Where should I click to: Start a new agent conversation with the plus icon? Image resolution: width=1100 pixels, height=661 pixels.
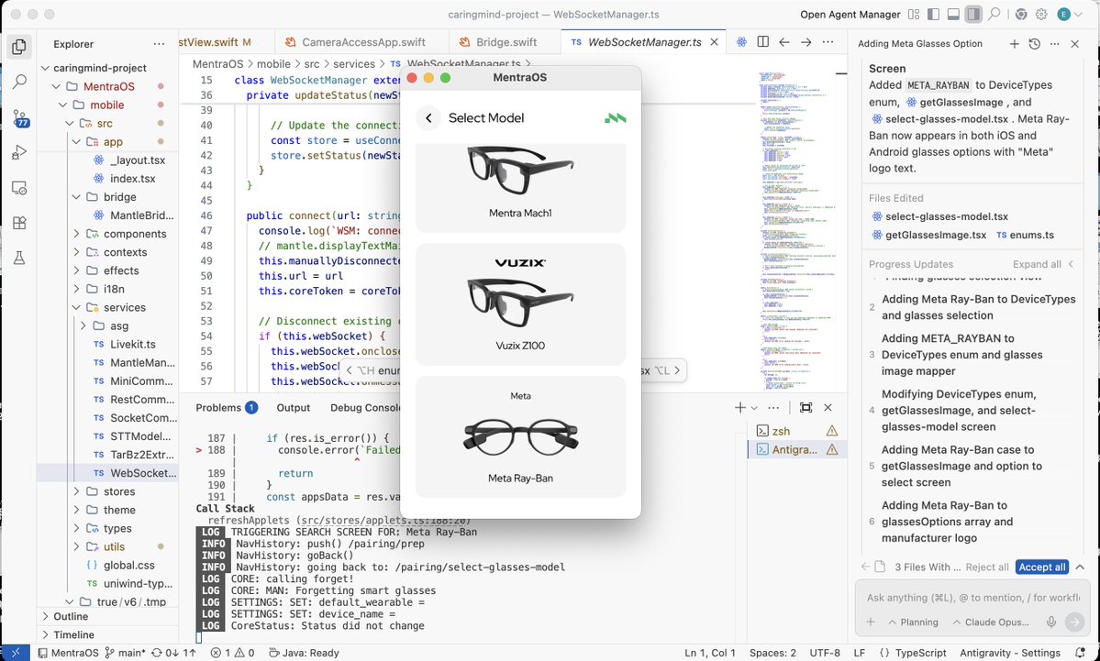pyautogui.click(x=1013, y=43)
